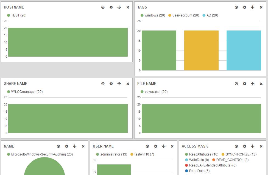268x175 pixels.
Task: Configure the USER NAME panel with gear
Action: (155, 146)
